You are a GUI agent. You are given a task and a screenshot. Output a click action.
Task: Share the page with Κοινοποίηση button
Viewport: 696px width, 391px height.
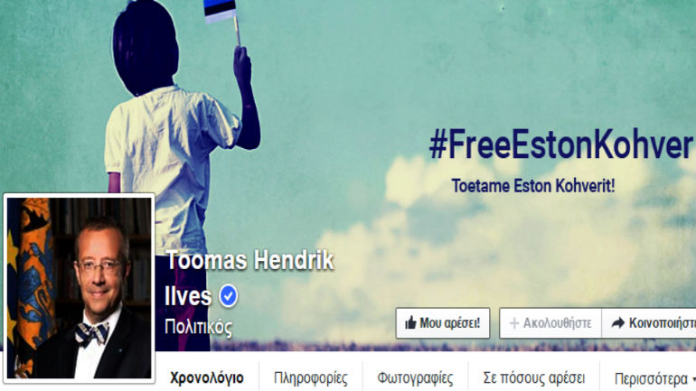(649, 323)
